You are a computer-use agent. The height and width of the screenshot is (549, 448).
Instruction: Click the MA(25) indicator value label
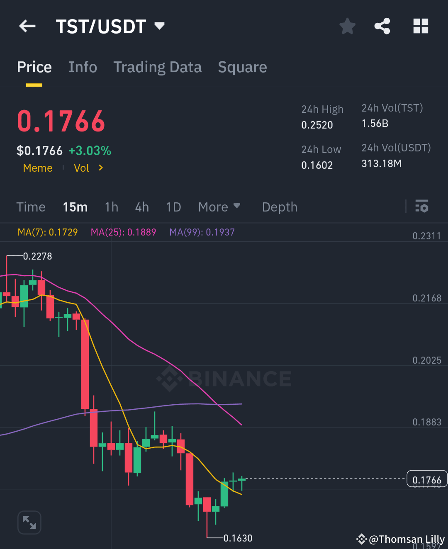pos(123,232)
